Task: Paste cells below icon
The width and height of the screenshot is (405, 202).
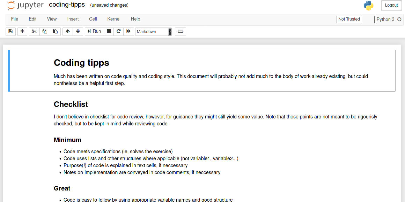Action: 55,31
